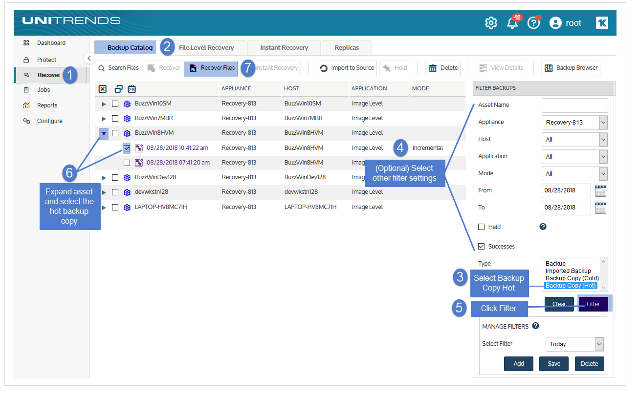This screenshot has height=397, width=639.
Task: Open the Application filter dropdown
Action: (x=575, y=157)
